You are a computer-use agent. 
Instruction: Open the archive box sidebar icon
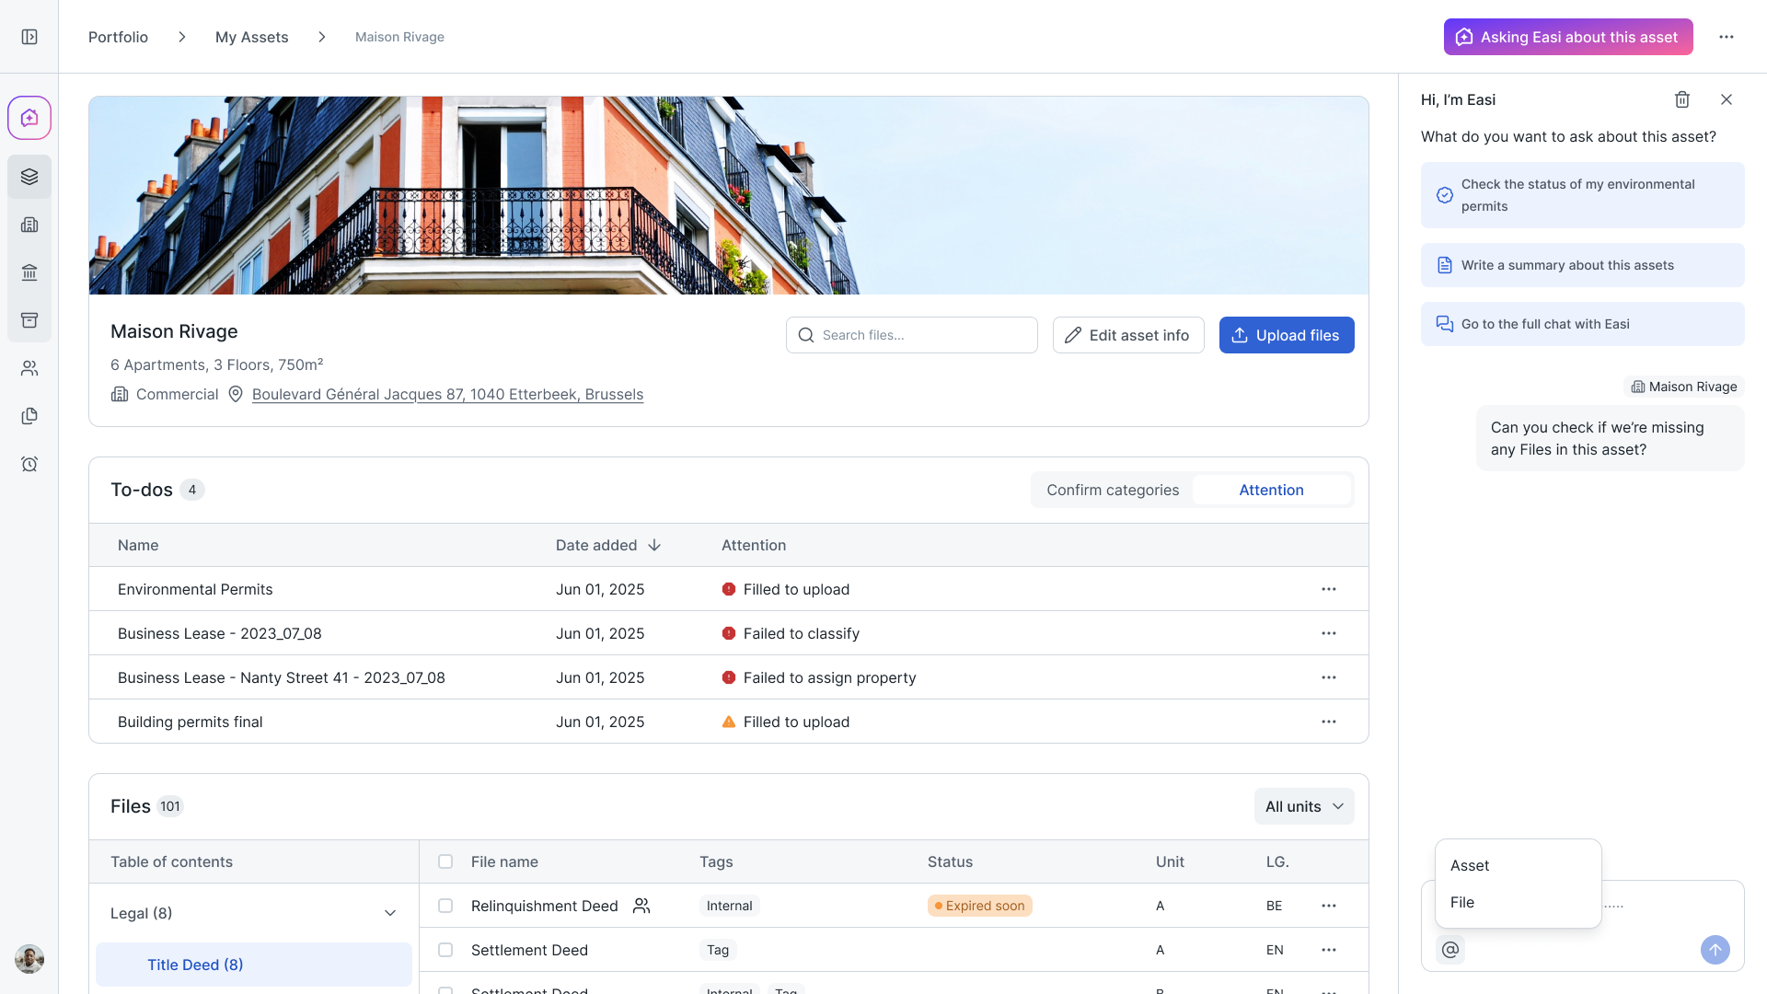[x=29, y=320]
